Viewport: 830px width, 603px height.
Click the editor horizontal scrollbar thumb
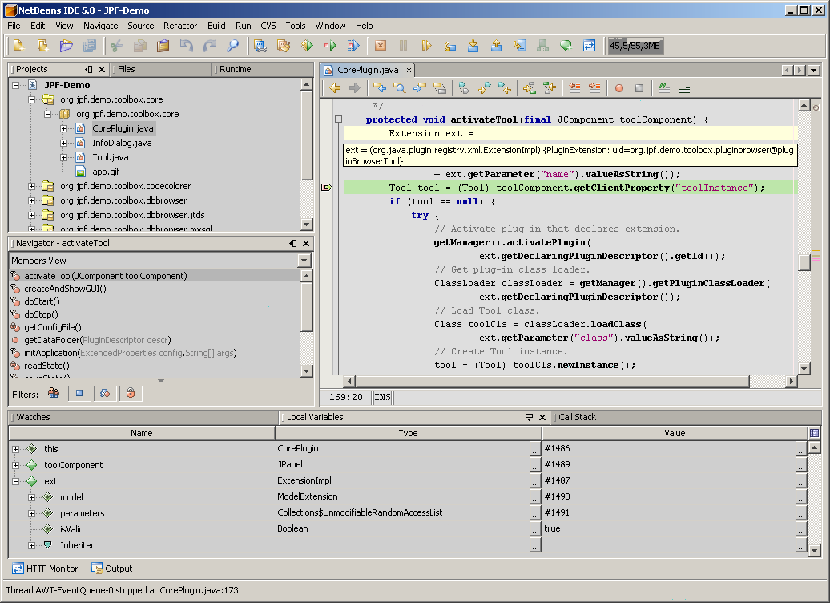point(553,381)
